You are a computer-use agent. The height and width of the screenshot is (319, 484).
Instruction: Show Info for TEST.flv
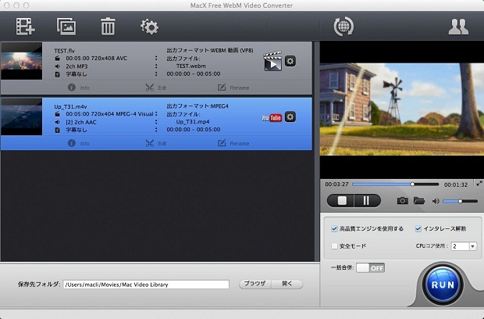pyautogui.click(x=78, y=88)
